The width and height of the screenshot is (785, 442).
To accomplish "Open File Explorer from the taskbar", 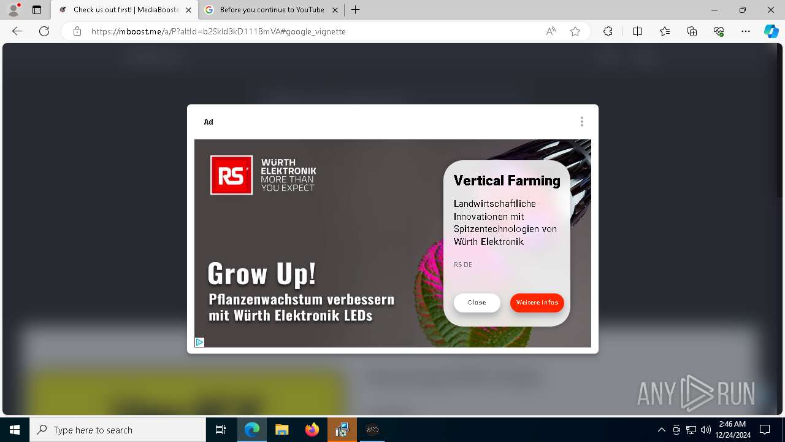I will pyautogui.click(x=281, y=430).
